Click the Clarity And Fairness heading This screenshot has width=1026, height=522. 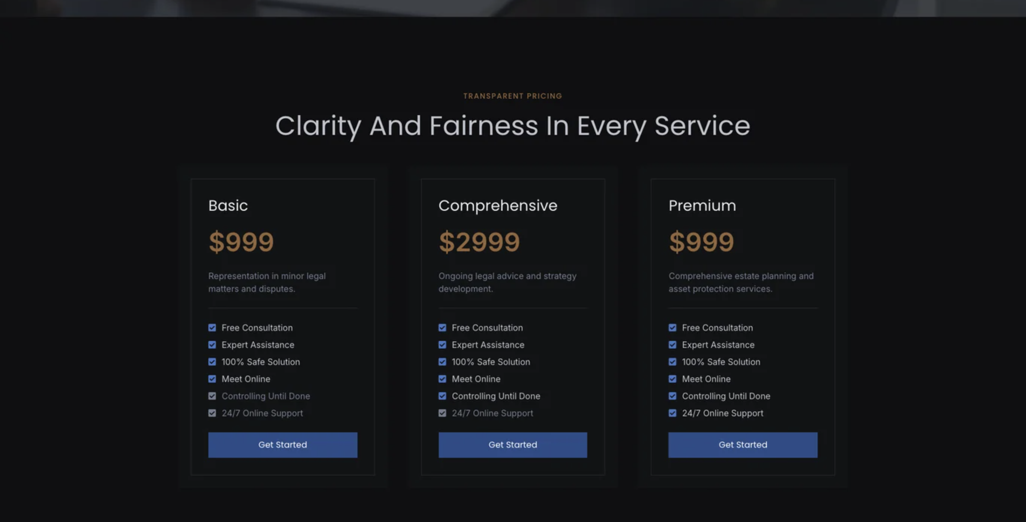tap(513, 126)
